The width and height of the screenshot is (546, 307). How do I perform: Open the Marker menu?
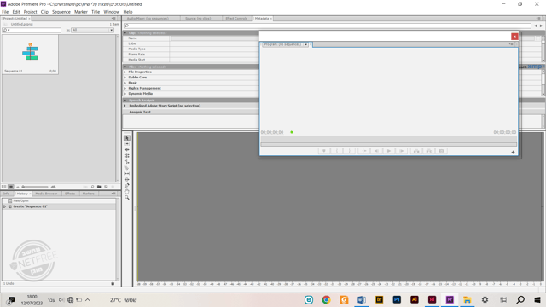tap(81, 12)
